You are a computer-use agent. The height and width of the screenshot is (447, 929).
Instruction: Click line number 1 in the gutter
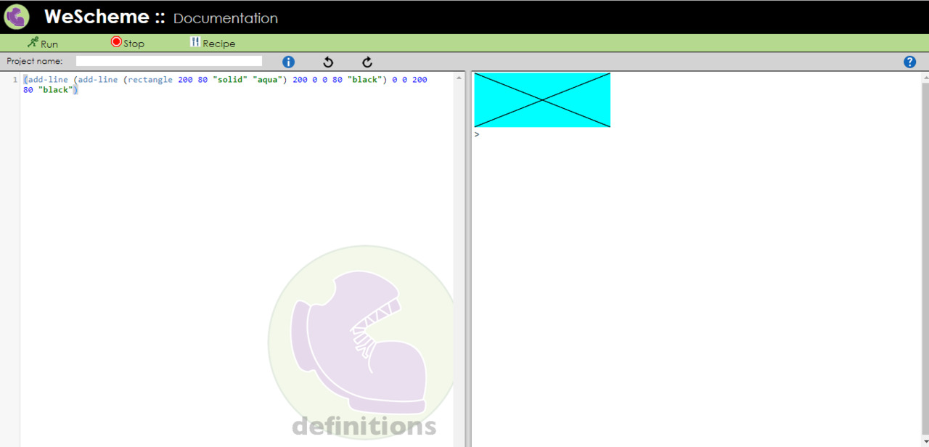(x=15, y=80)
